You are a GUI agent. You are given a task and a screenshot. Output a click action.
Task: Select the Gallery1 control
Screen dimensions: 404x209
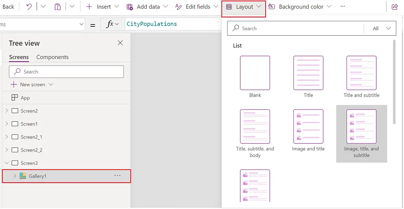point(66,176)
